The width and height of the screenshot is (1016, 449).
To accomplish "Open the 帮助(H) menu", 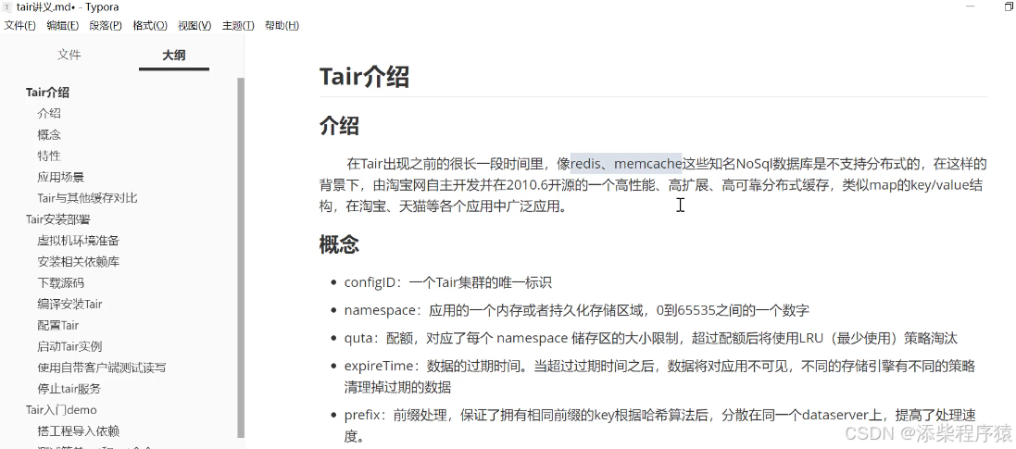I will click(x=282, y=25).
